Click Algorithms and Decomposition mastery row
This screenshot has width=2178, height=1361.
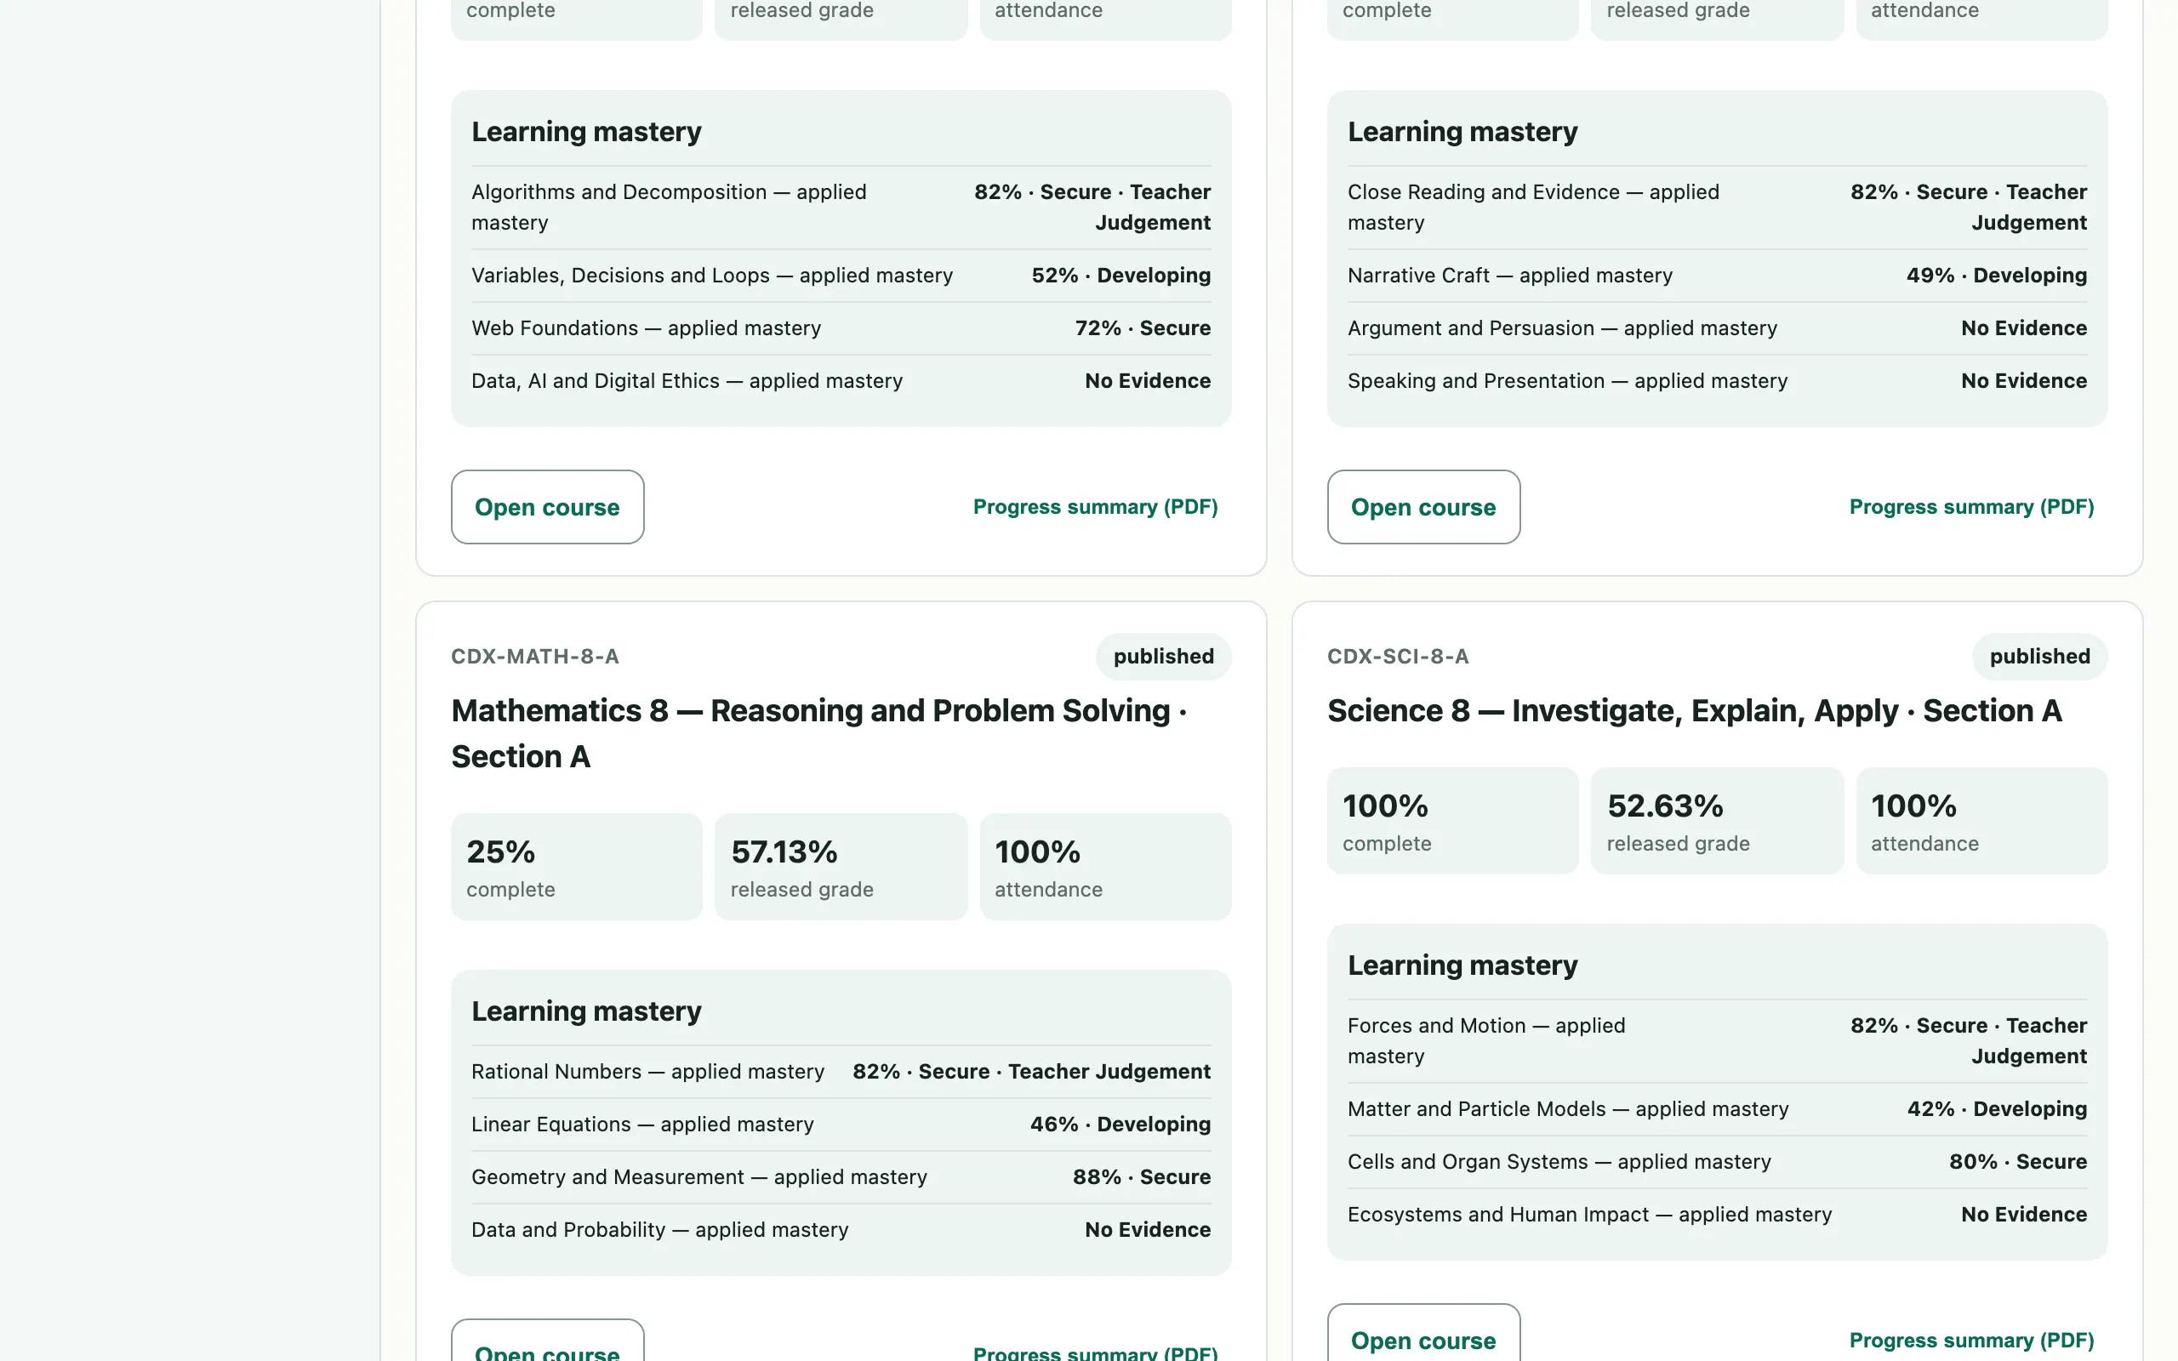[841, 207]
